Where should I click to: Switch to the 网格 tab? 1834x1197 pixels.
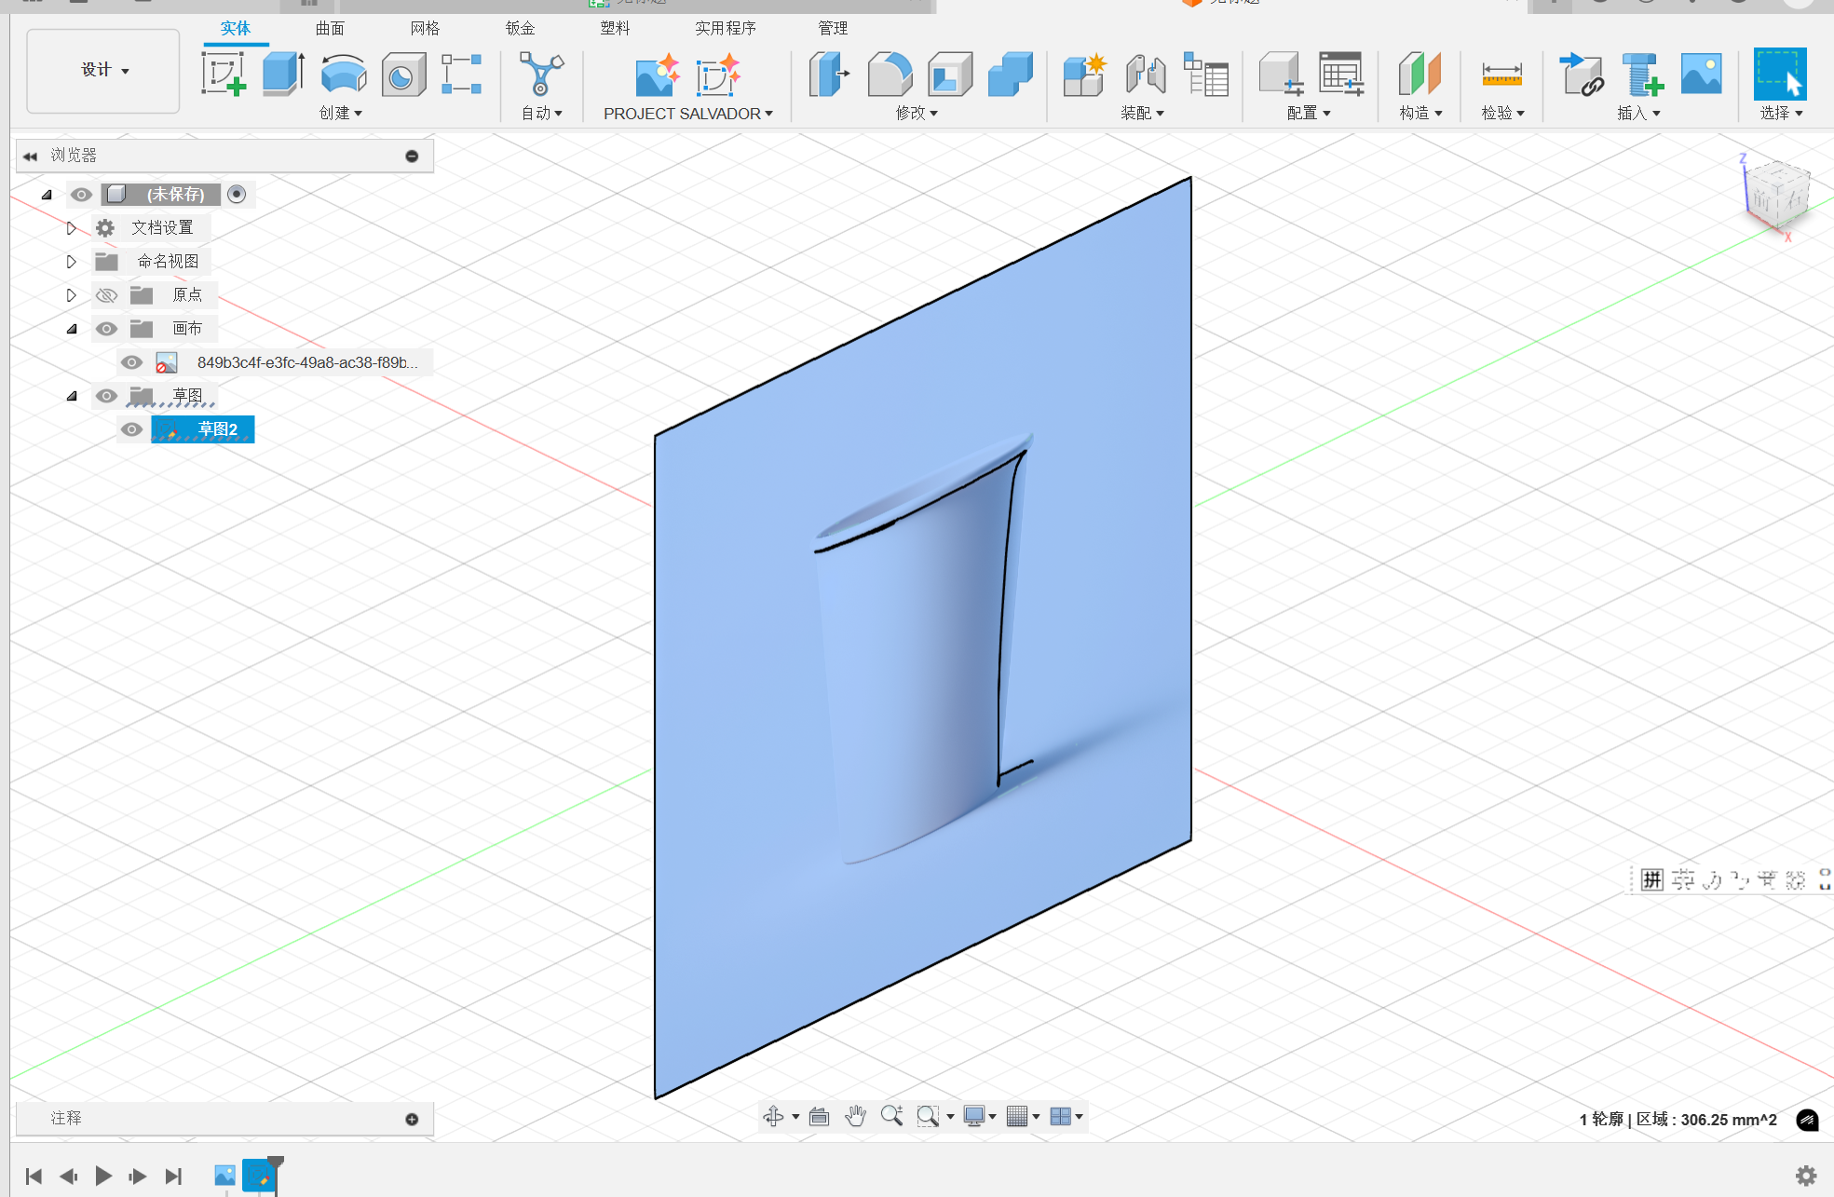point(425,29)
